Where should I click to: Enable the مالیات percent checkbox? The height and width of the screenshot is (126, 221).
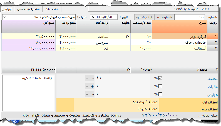(x=160, y=86)
